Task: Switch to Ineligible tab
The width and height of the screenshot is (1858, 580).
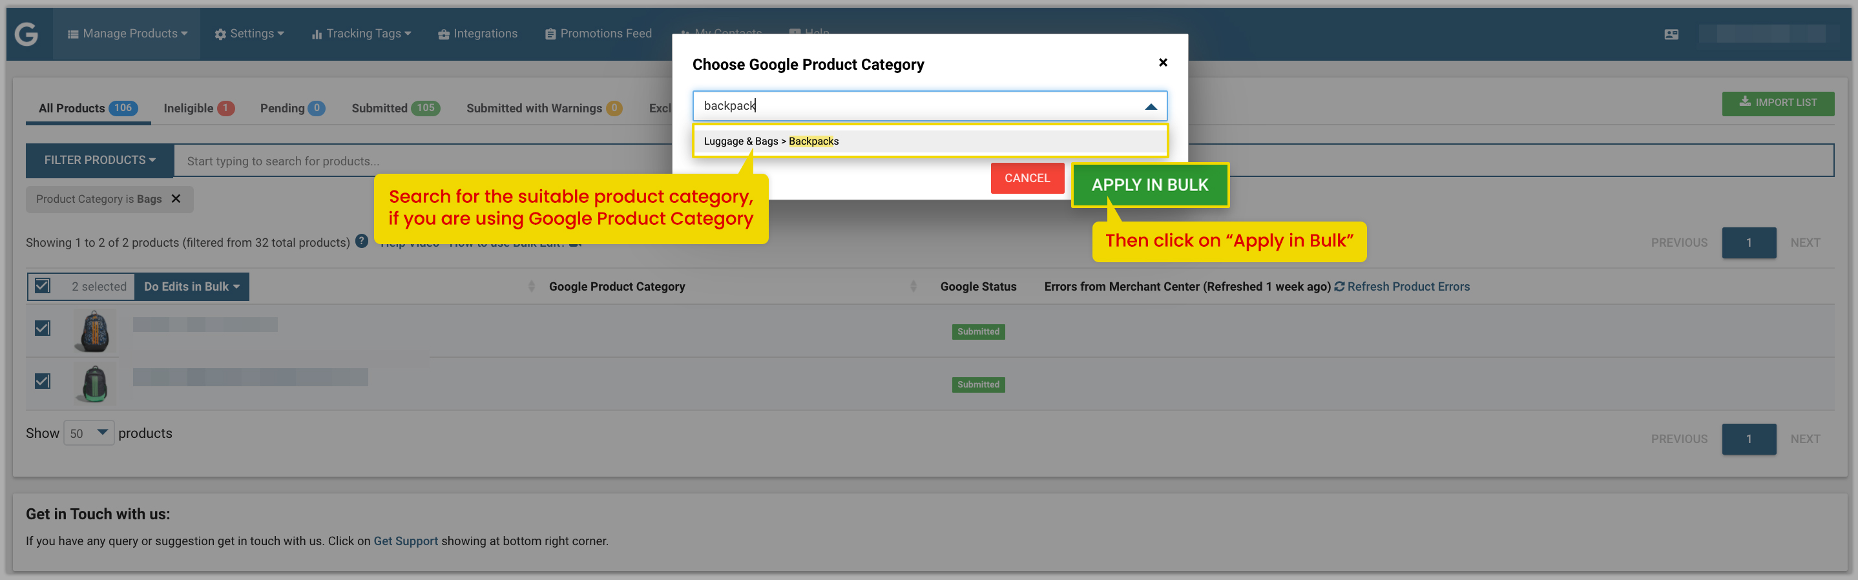Action: pyautogui.click(x=198, y=109)
